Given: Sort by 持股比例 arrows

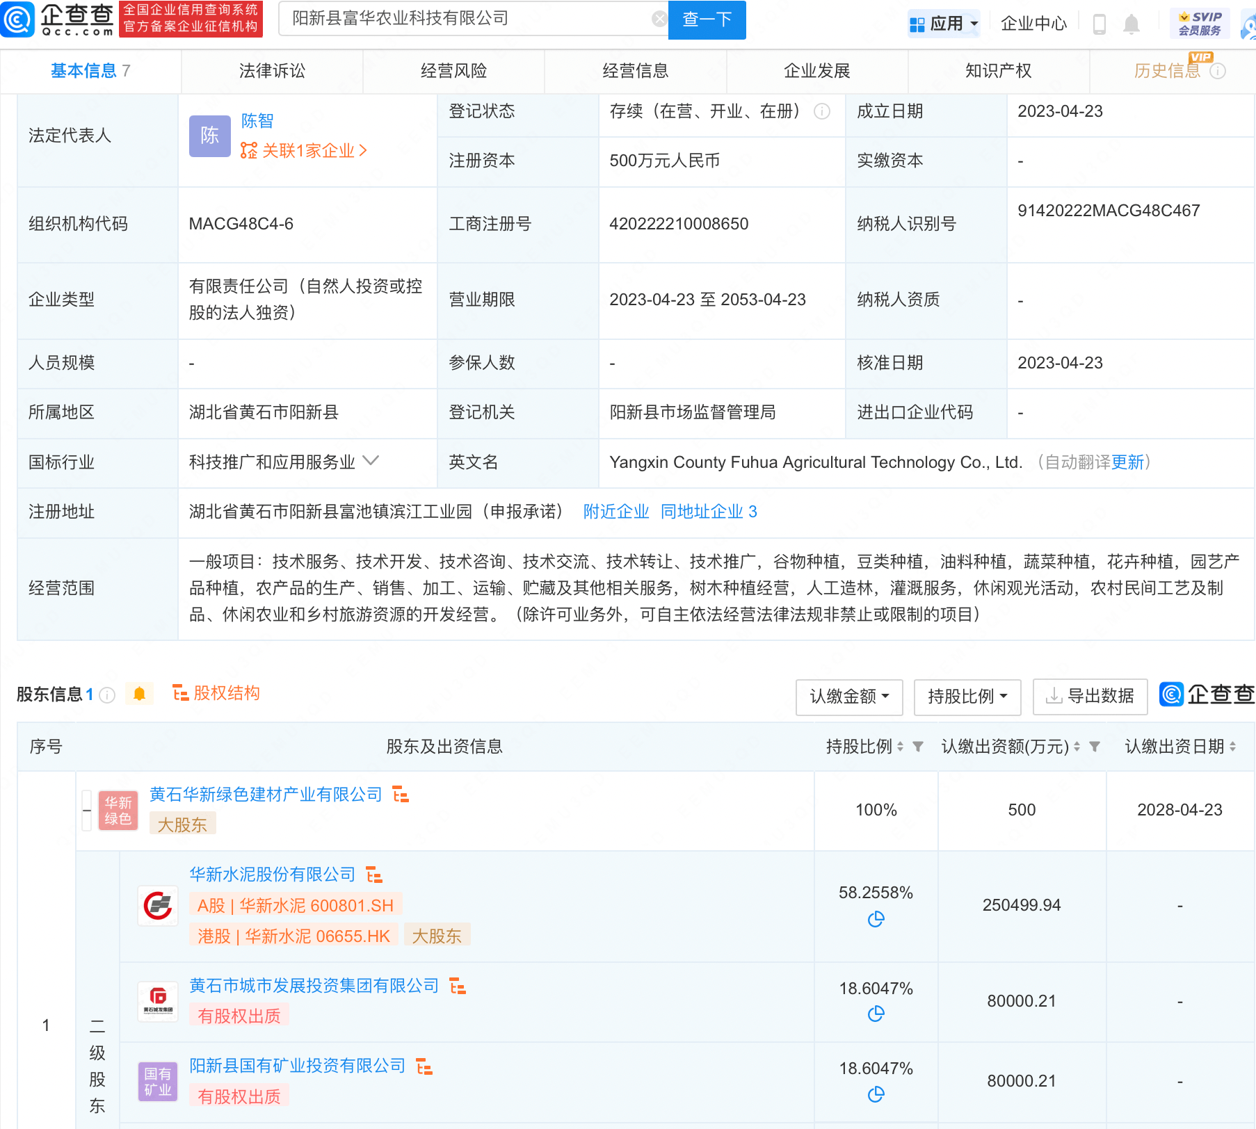Looking at the screenshot, I should tap(901, 747).
